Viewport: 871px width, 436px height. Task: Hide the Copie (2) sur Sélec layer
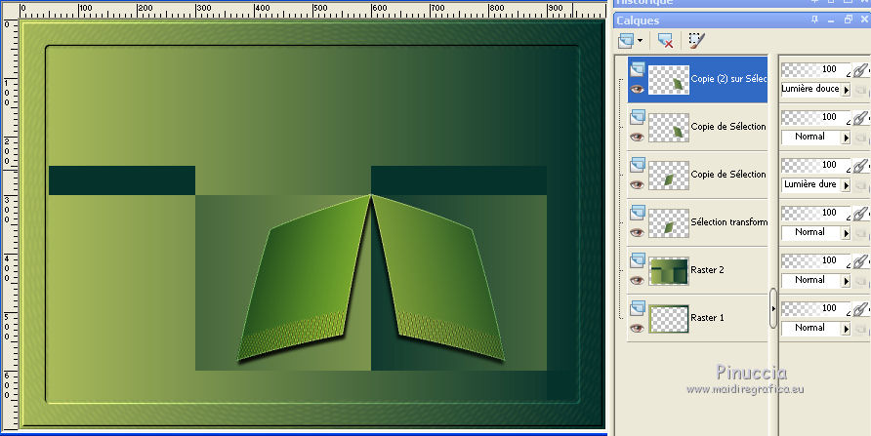tap(638, 89)
